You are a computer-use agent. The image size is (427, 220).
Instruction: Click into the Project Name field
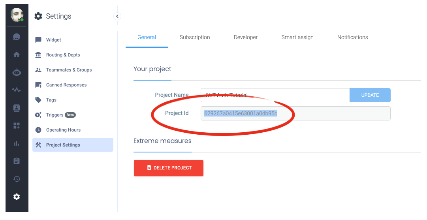point(275,95)
